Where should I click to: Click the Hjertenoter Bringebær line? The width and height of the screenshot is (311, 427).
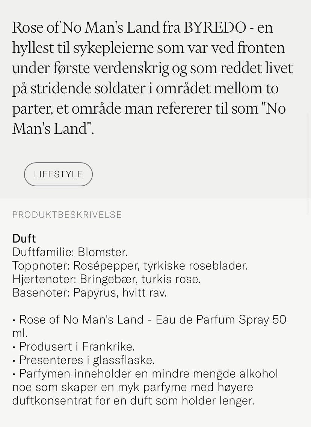click(106, 279)
